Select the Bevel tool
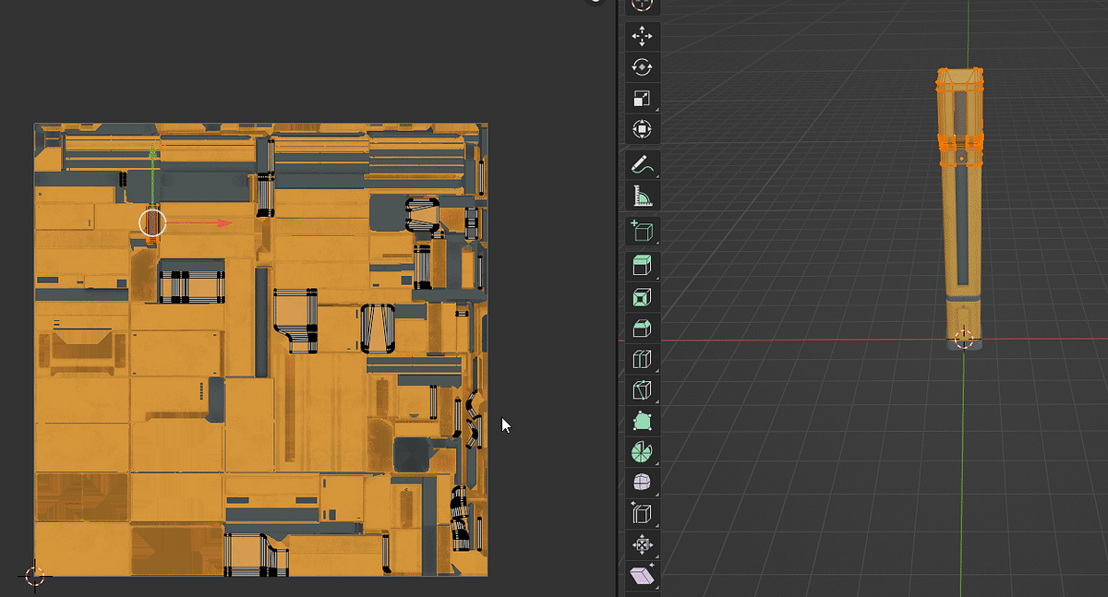 click(x=640, y=327)
